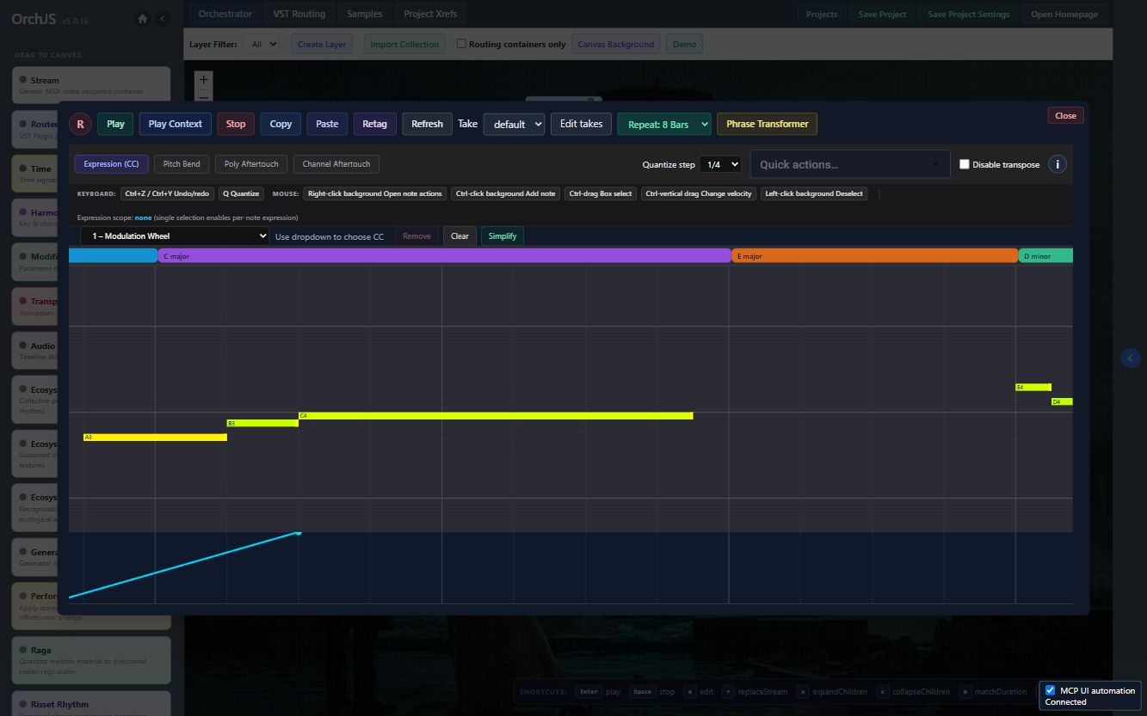Open the Take default dropdown
This screenshot has width=1147, height=716.
514,124
